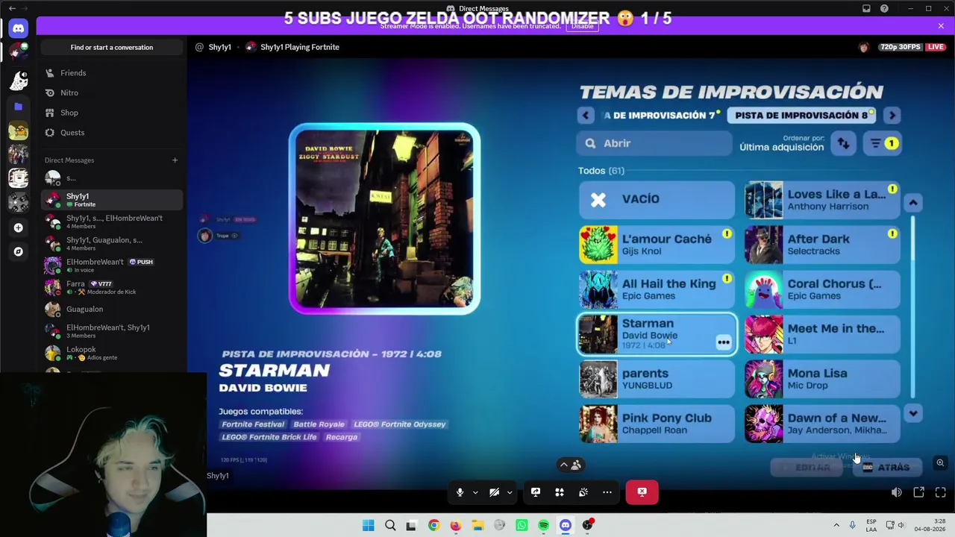Add a server with the plus icon
The height and width of the screenshot is (537, 955).
tap(19, 227)
